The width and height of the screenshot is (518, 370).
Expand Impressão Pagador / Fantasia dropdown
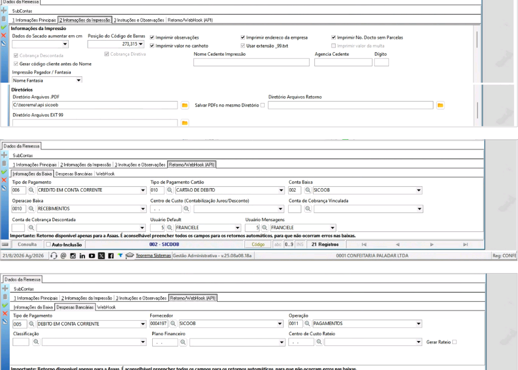point(79,80)
